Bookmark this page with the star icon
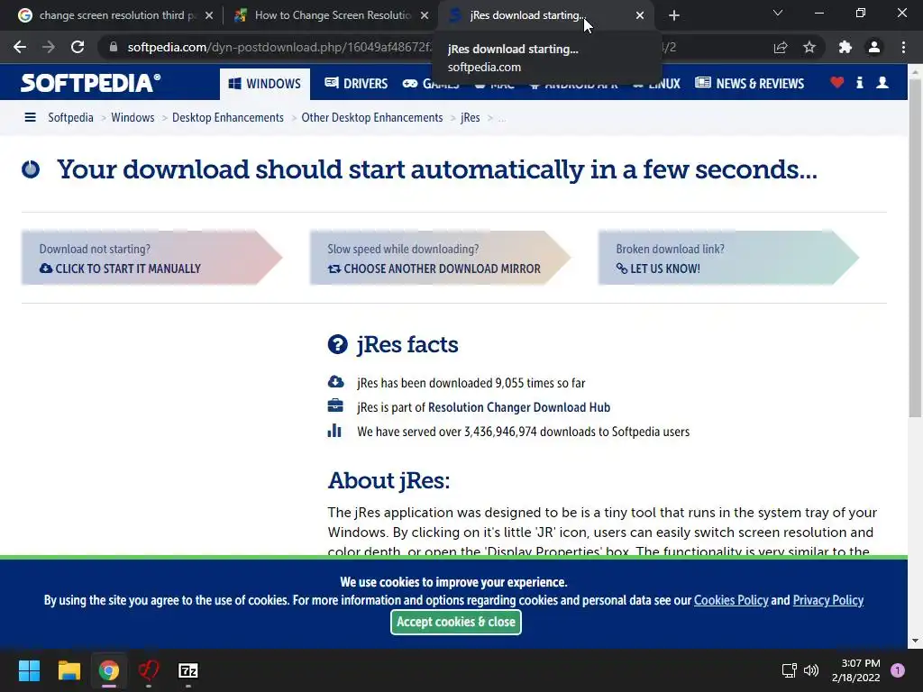Image resolution: width=923 pixels, height=692 pixels. click(x=809, y=47)
